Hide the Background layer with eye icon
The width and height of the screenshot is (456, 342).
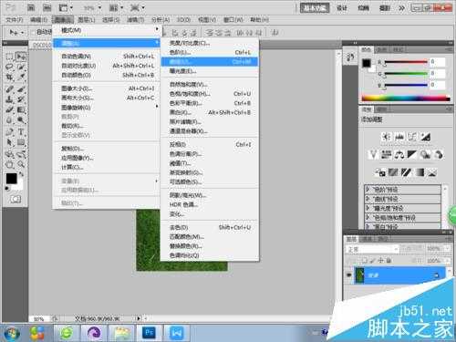click(349, 275)
